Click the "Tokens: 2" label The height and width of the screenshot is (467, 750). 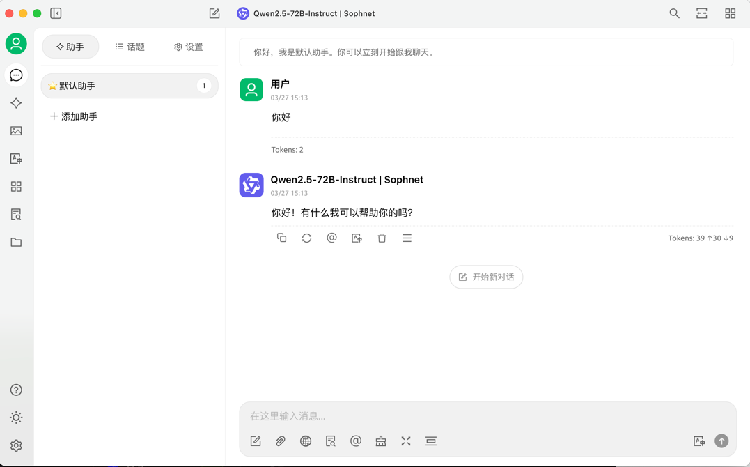point(287,150)
